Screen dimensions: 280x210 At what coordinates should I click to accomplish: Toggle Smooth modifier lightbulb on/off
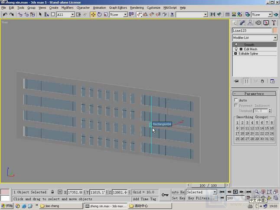pos(236,45)
